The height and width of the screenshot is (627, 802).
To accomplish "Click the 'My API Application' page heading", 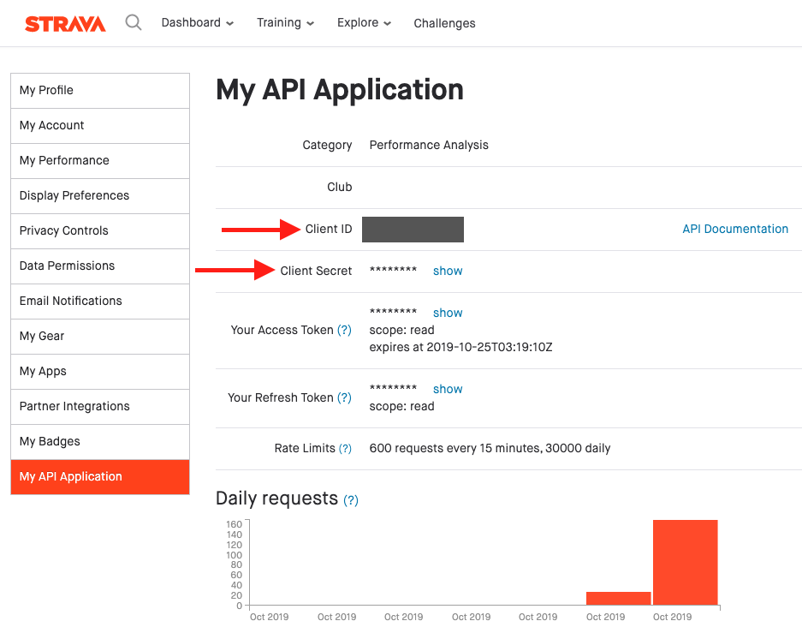I will click(340, 90).
